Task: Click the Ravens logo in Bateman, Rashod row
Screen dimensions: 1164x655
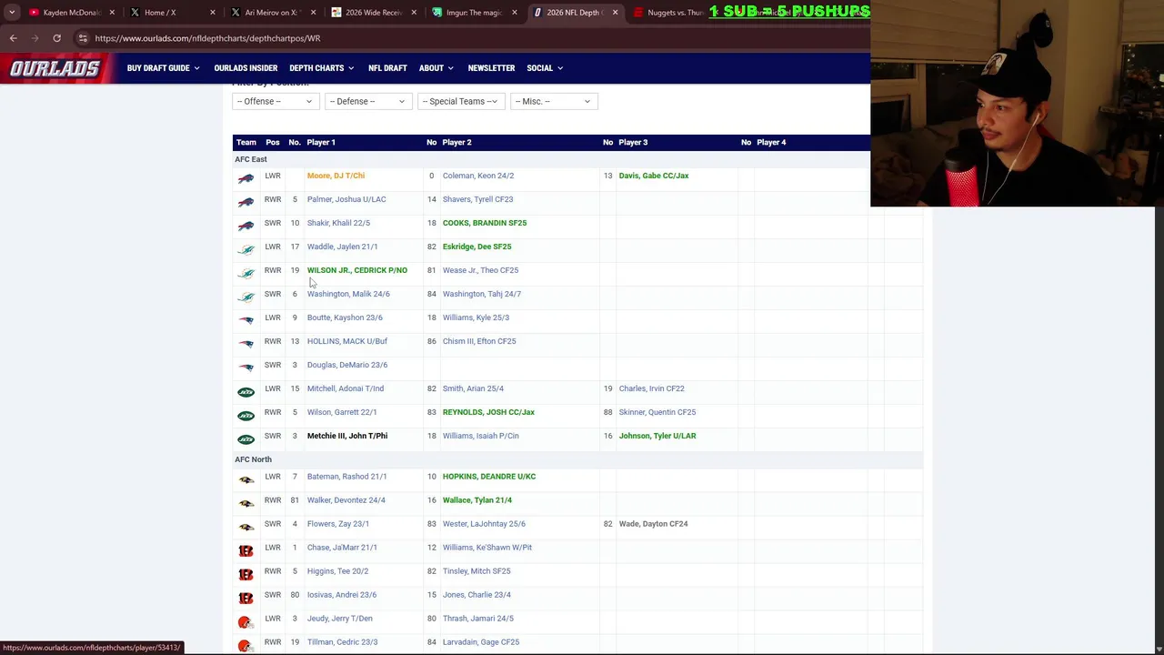Action: pyautogui.click(x=246, y=480)
